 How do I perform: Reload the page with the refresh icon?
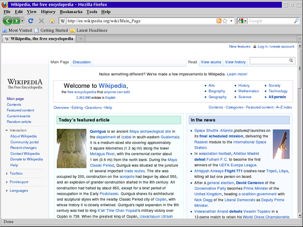pos(31,21)
